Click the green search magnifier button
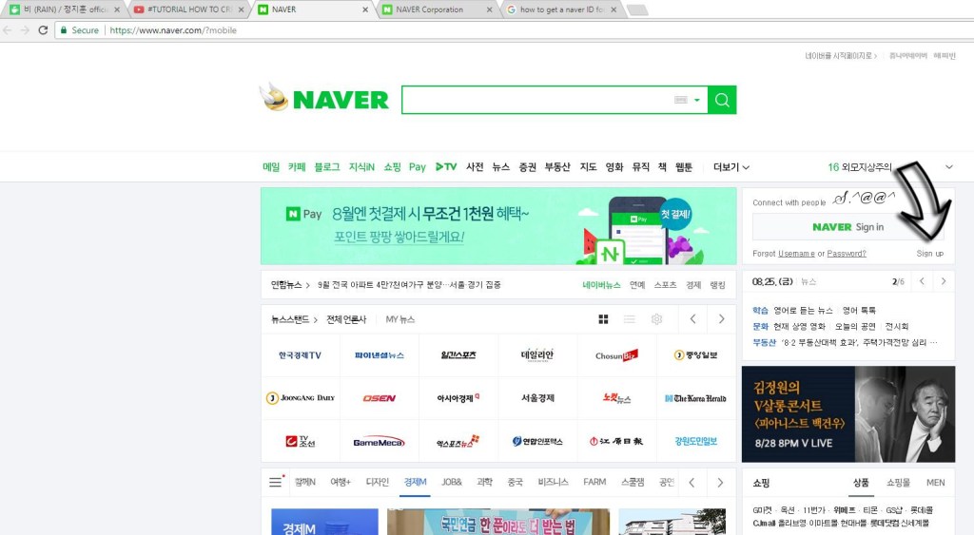This screenshot has height=535, width=974. 723,100
